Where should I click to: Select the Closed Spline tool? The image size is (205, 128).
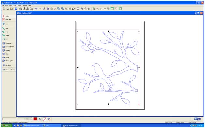[8, 61]
